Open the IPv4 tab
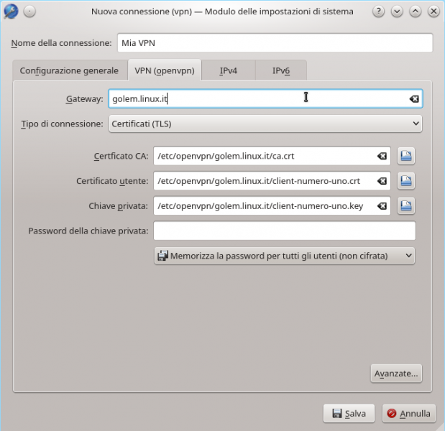The width and height of the screenshot is (445, 431). click(x=229, y=70)
